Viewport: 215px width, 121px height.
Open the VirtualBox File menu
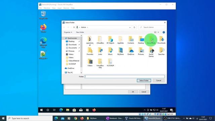pos(40,8)
